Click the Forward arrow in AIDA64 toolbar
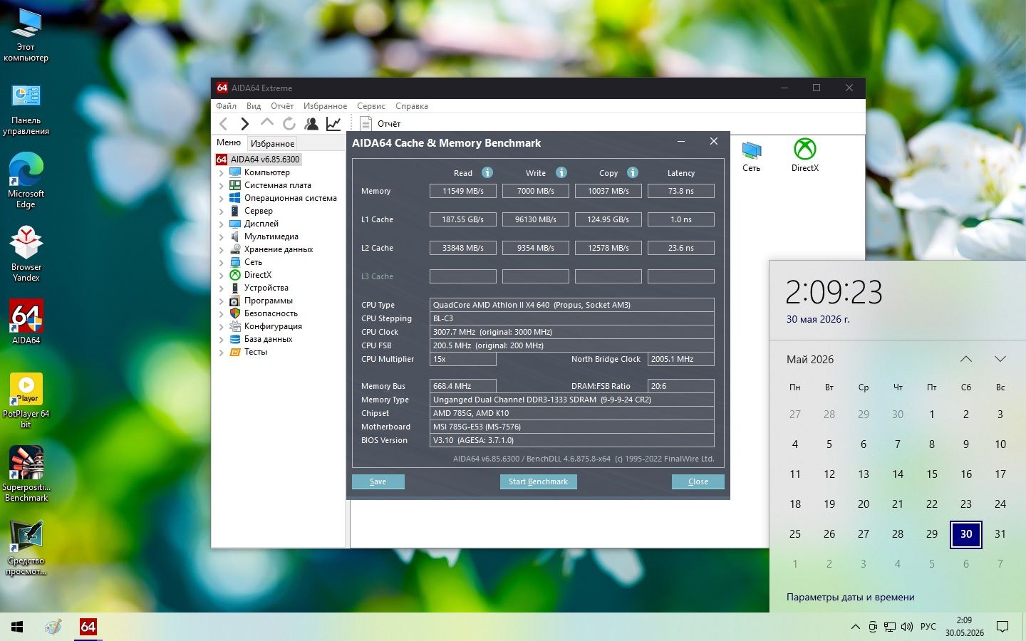Screen dimensions: 1026x641 [244, 124]
